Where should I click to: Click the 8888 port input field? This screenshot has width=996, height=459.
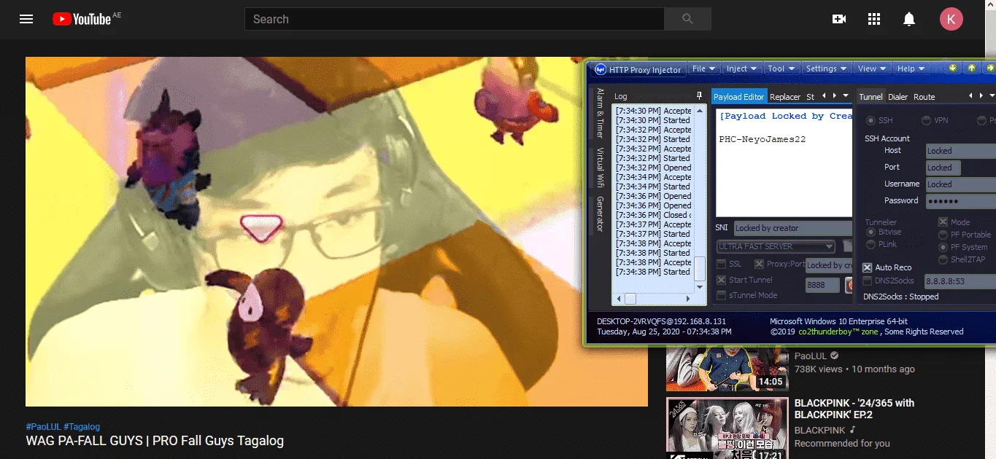pyautogui.click(x=822, y=285)
